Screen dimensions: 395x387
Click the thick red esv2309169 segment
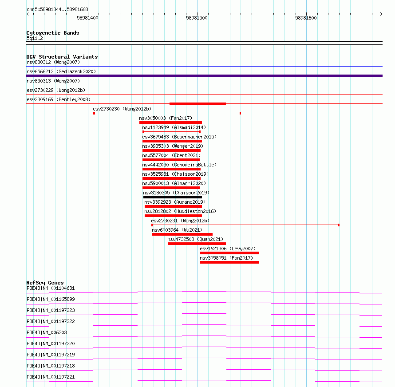point(198,104)
